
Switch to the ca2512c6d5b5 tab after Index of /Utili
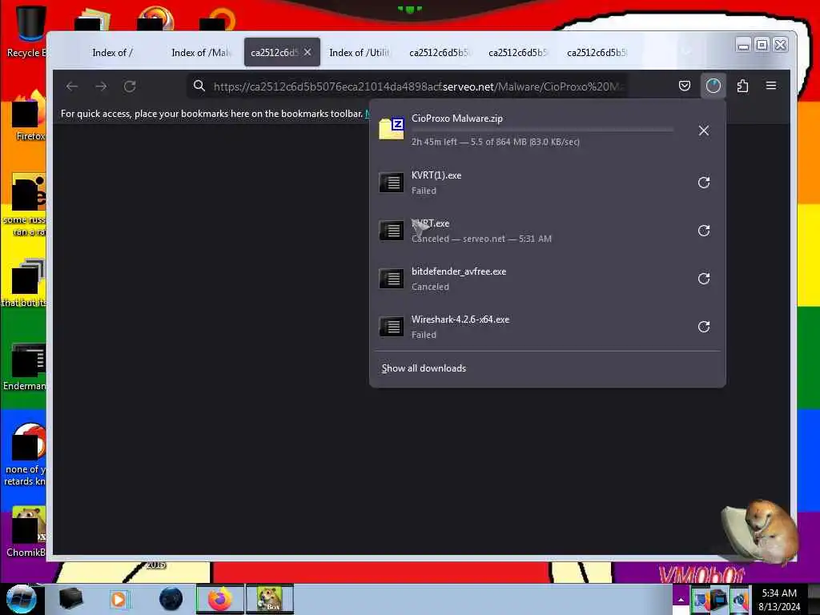440,52
